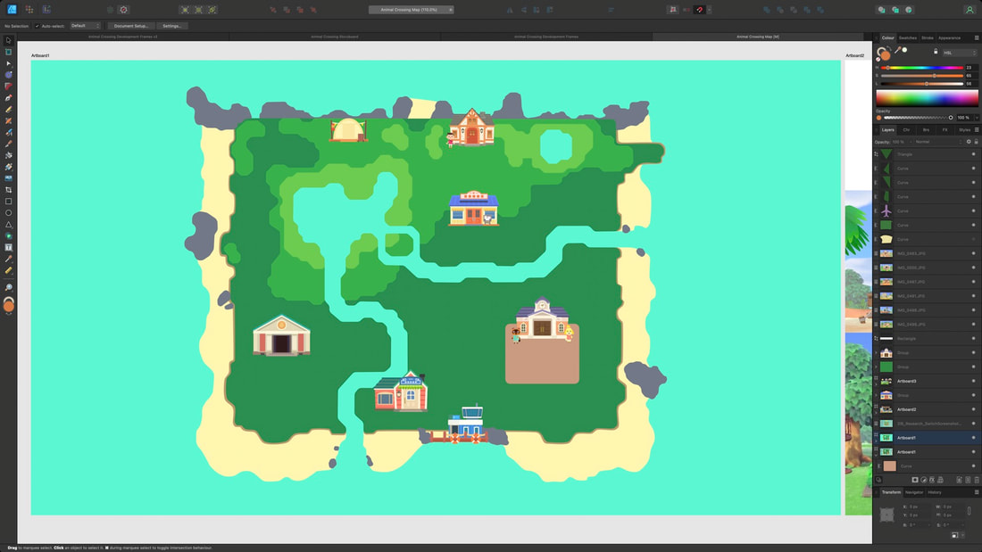Select the Rectangle shape tool

[8, 202]
